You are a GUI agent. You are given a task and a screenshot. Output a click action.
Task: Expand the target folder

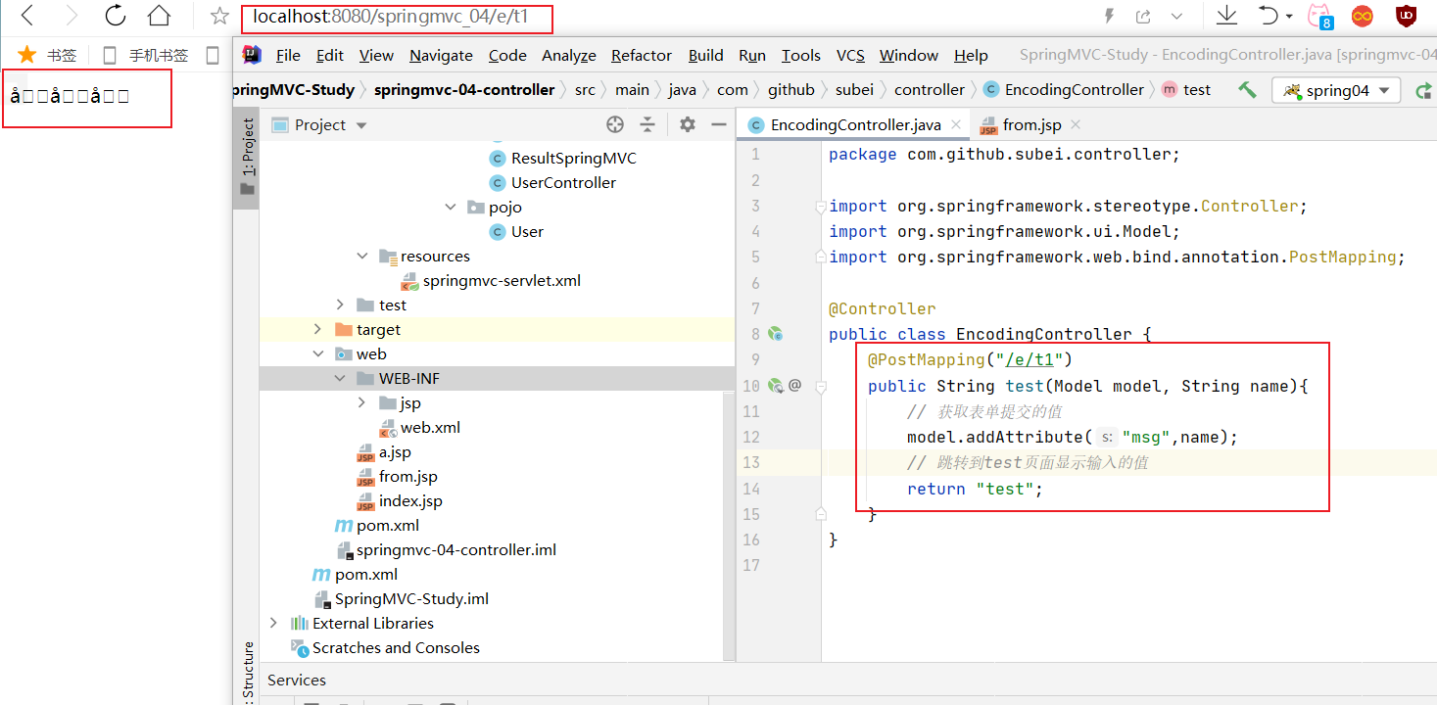coord(317,330)
